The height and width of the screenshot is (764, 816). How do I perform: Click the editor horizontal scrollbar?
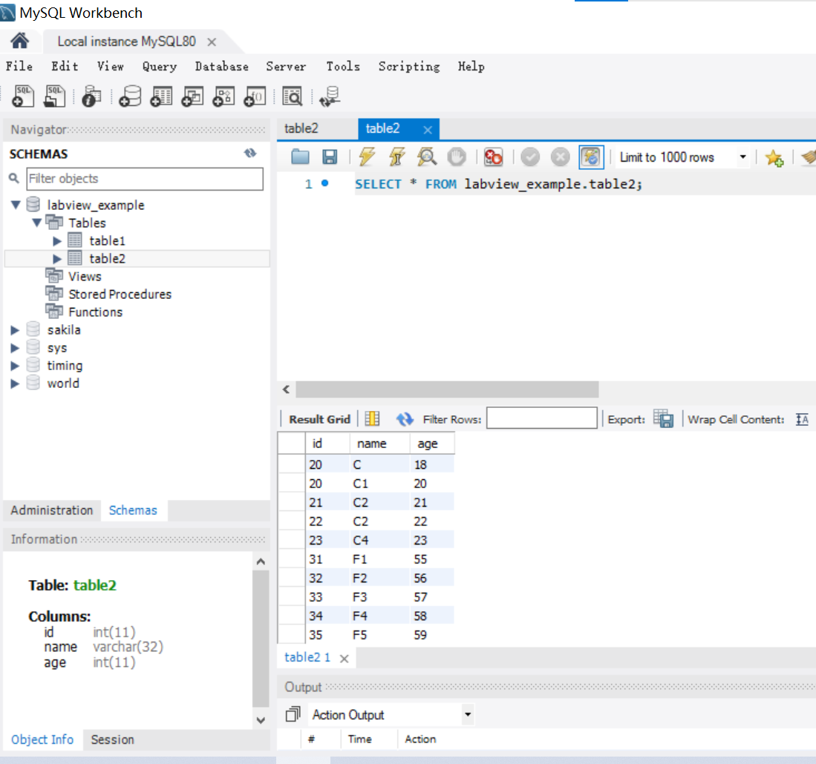click(x=447, y=389)
